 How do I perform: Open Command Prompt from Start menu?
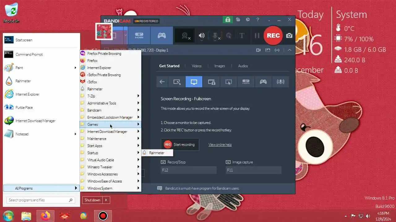[41, 55]
